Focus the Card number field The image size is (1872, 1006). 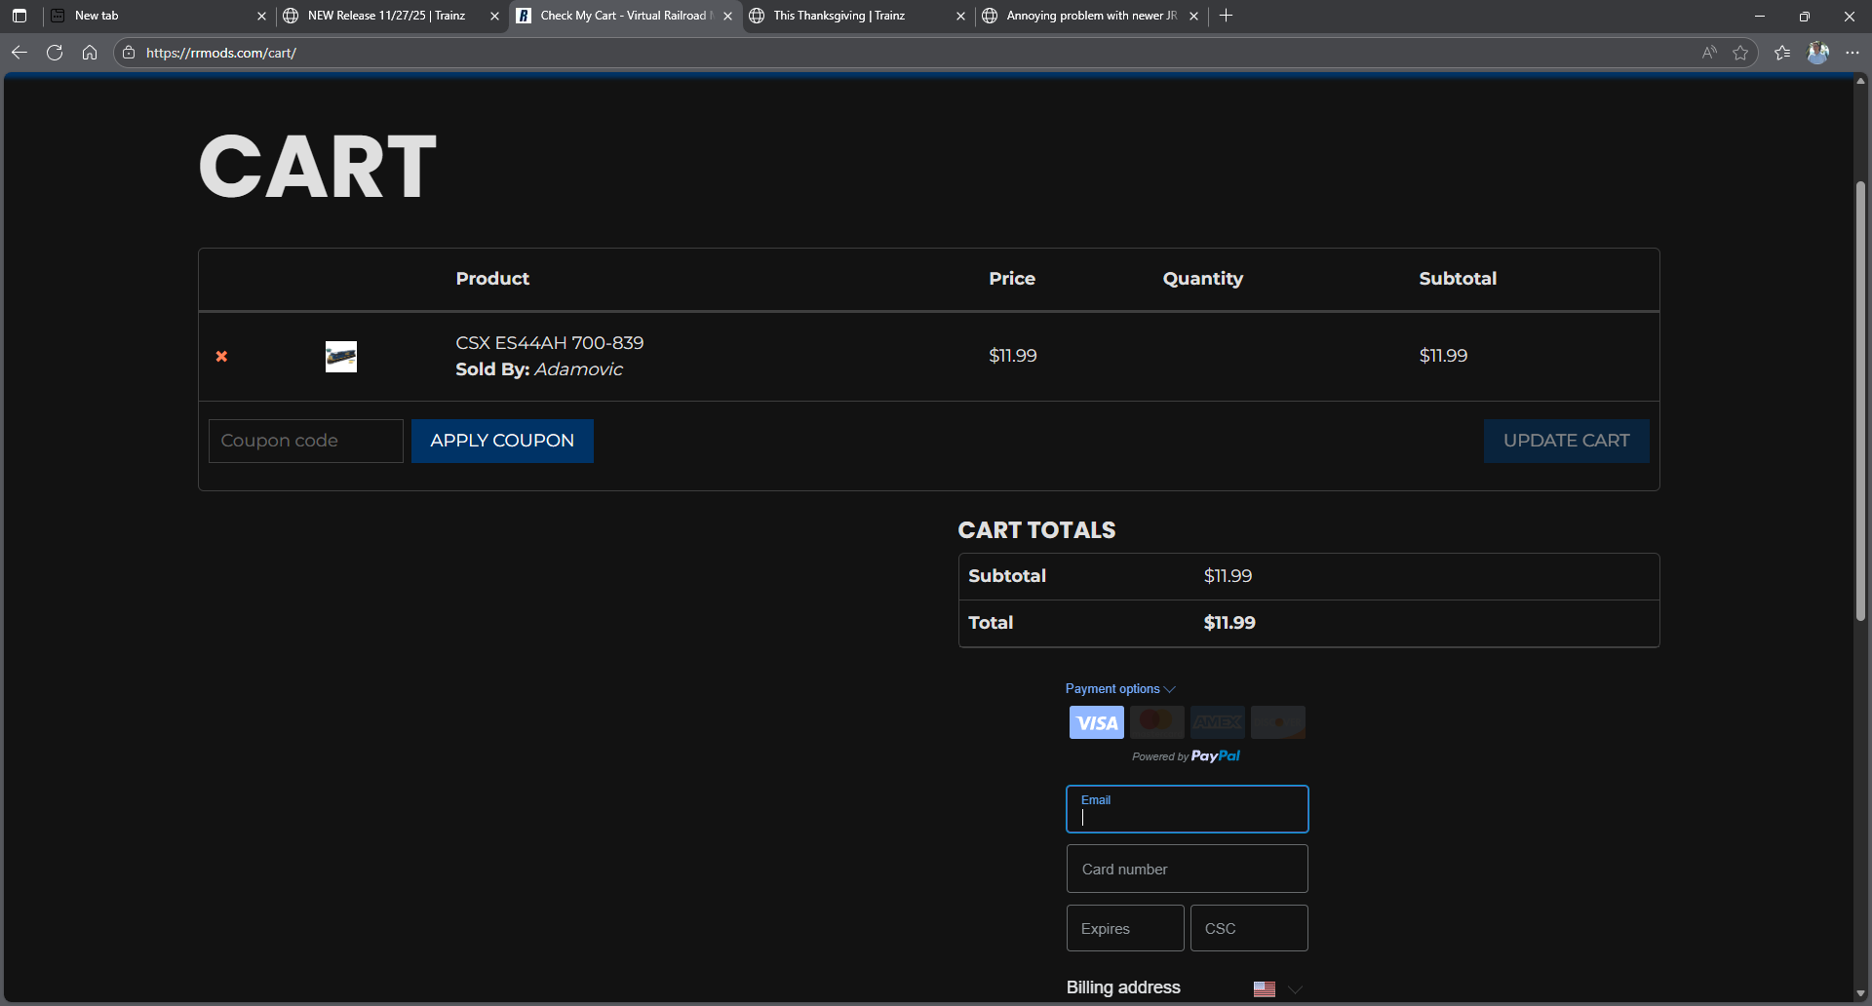[x=1188, y=869]
